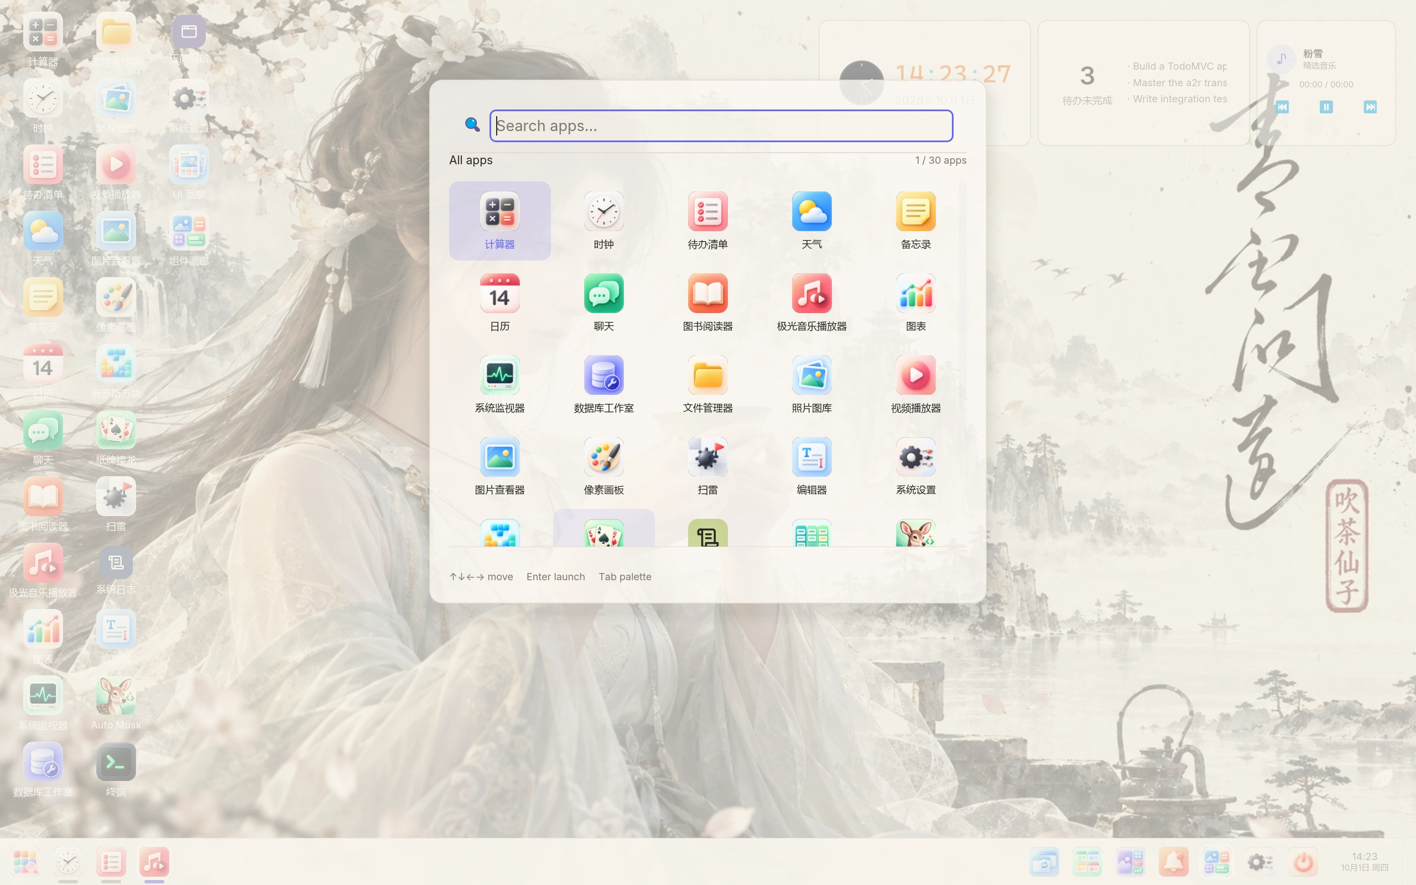Click the Search apps input field
The image size is (1416, 885).
721,126
